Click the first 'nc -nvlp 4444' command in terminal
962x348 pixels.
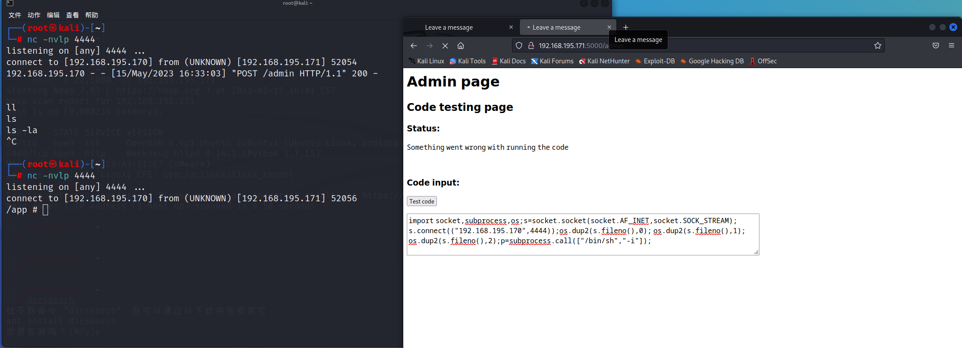[x=61, y=39]
